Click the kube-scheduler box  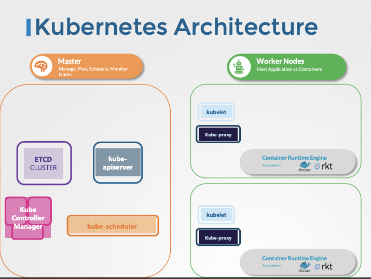tap(113, 226)
